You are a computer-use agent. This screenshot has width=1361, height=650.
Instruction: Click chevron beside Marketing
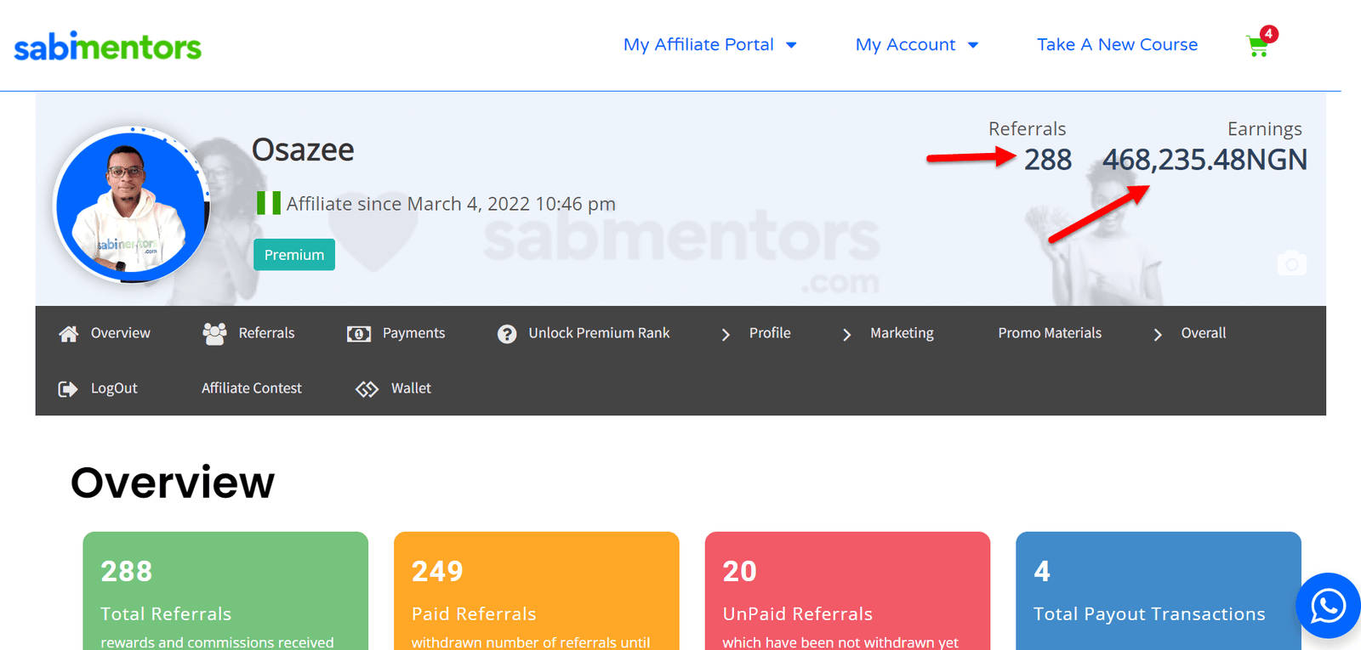point(846,335)
